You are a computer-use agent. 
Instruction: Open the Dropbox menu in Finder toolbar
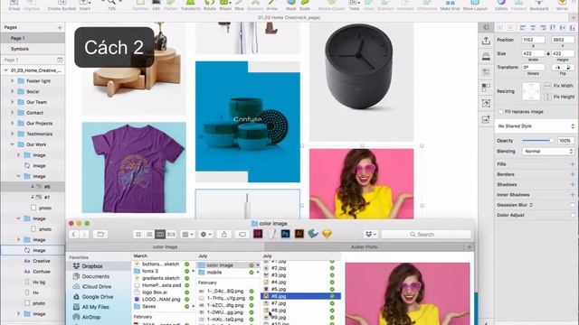coord(370,235)
